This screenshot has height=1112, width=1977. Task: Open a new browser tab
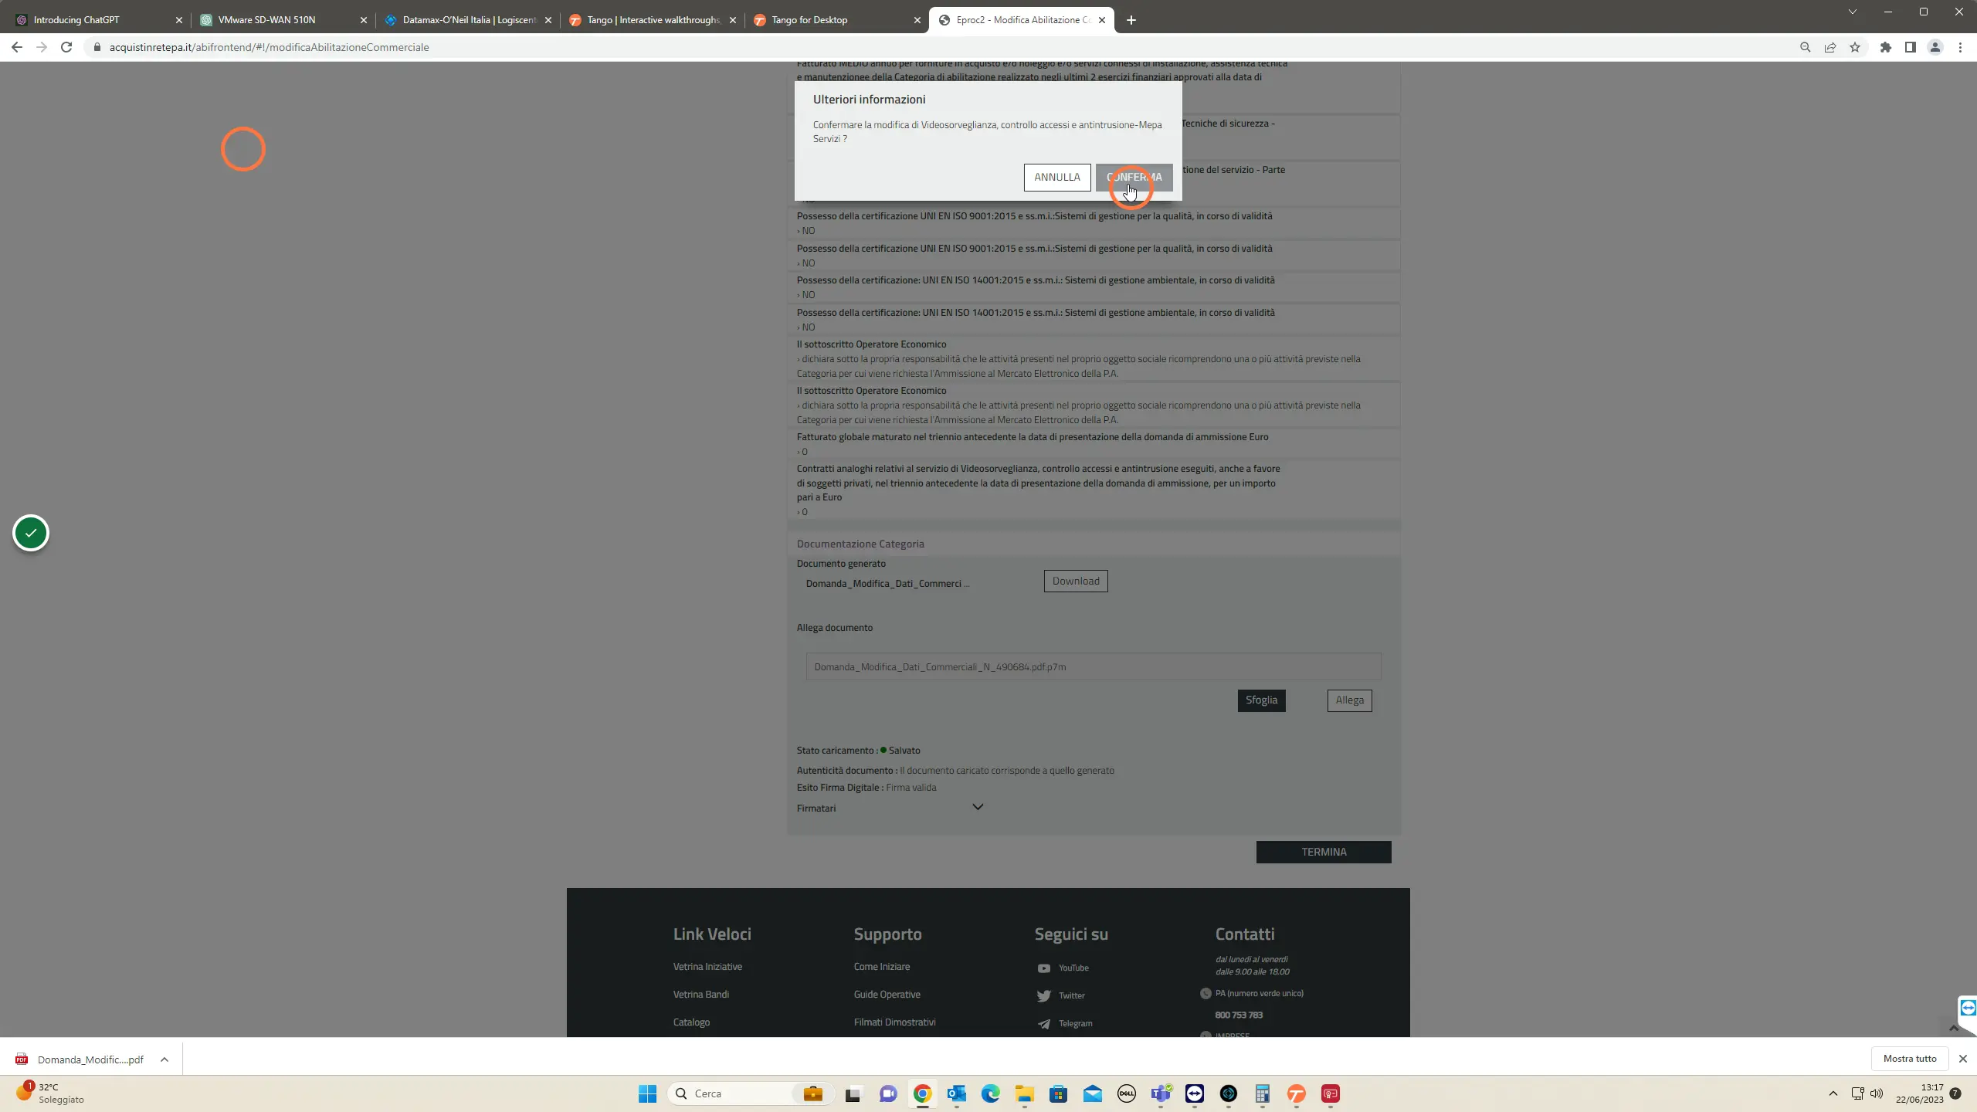click(x=1131, y=20)
